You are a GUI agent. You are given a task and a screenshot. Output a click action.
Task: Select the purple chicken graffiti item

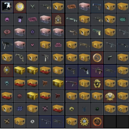(x=20, y=20)
